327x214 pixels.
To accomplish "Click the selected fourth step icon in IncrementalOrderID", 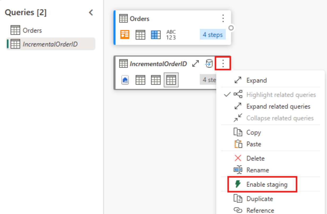I will pos(171,80).
